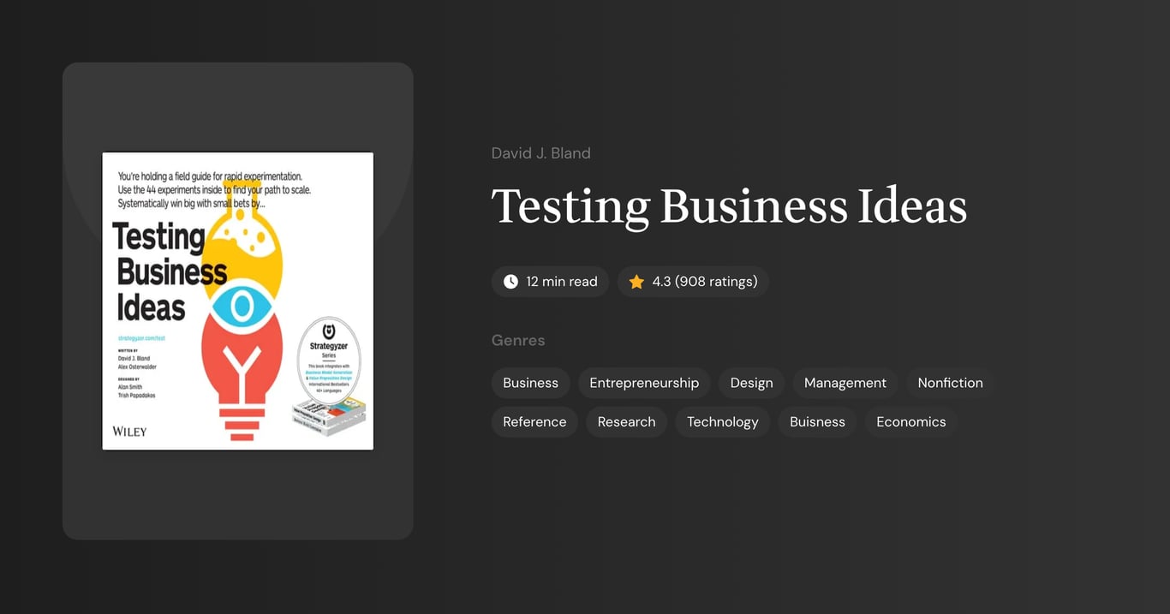The image size is (1170, 614).
Task: Select the Economics genre tag
Action: [x=910, y=421]
